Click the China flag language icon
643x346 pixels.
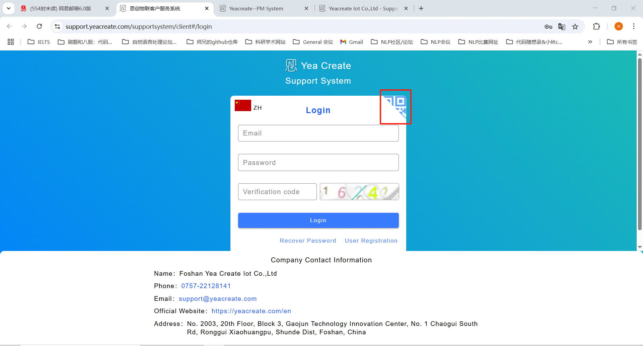243,105
